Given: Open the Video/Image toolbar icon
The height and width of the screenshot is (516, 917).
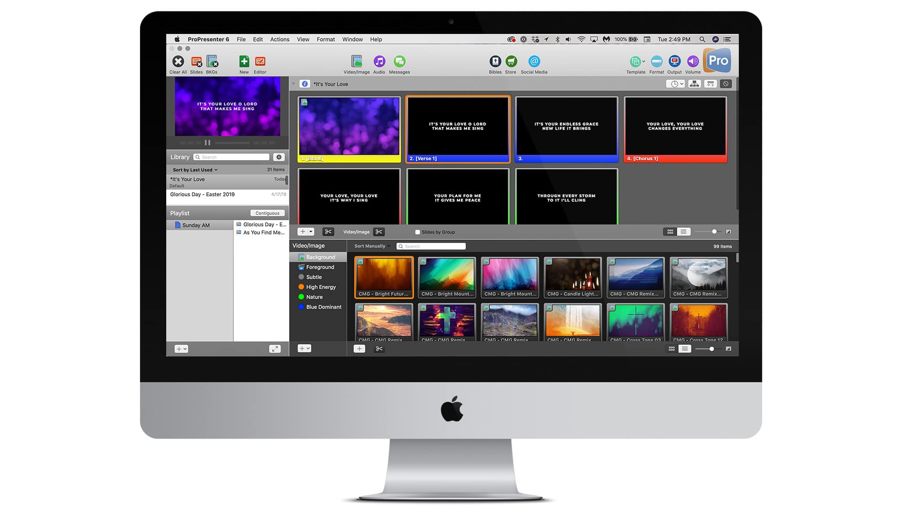Looking at the screenshot, I should [x=356, y=61].
